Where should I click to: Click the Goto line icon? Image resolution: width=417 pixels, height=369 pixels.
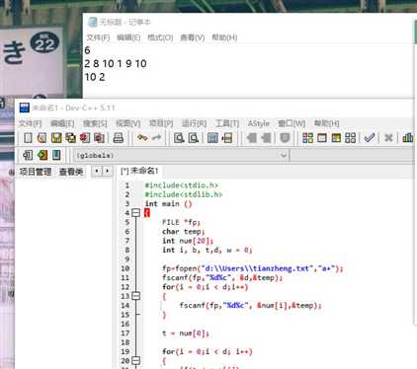[x=227, y=138]
